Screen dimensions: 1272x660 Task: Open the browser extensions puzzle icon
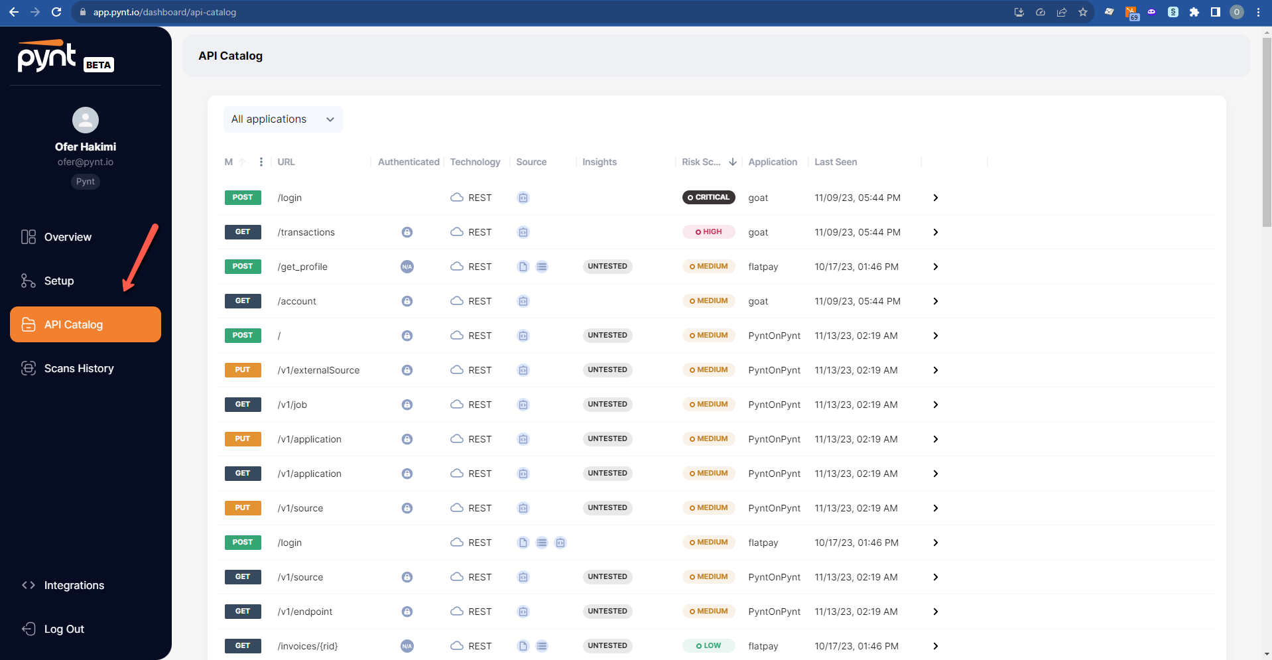point(1194,12)
